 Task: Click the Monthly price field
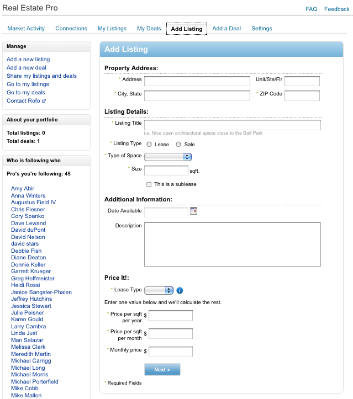pyautogui.click(x=171, y=352)
